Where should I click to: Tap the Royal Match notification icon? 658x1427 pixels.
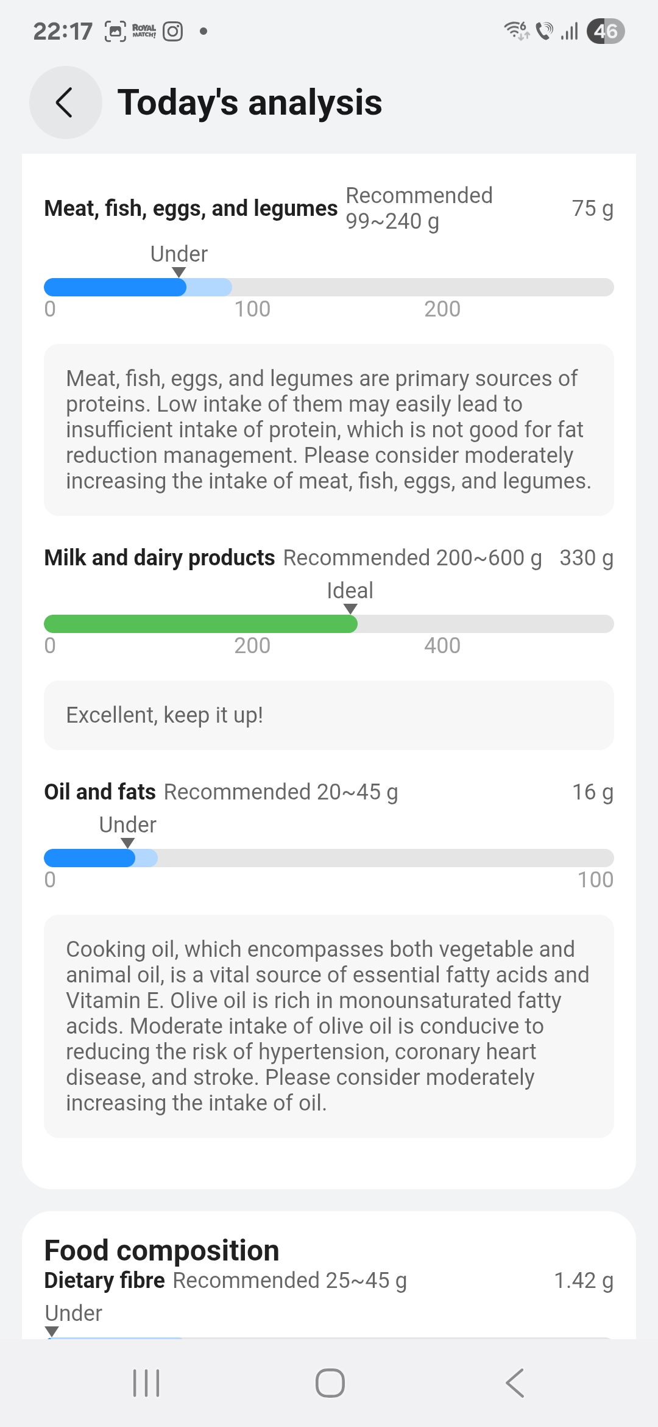point(144,31)
